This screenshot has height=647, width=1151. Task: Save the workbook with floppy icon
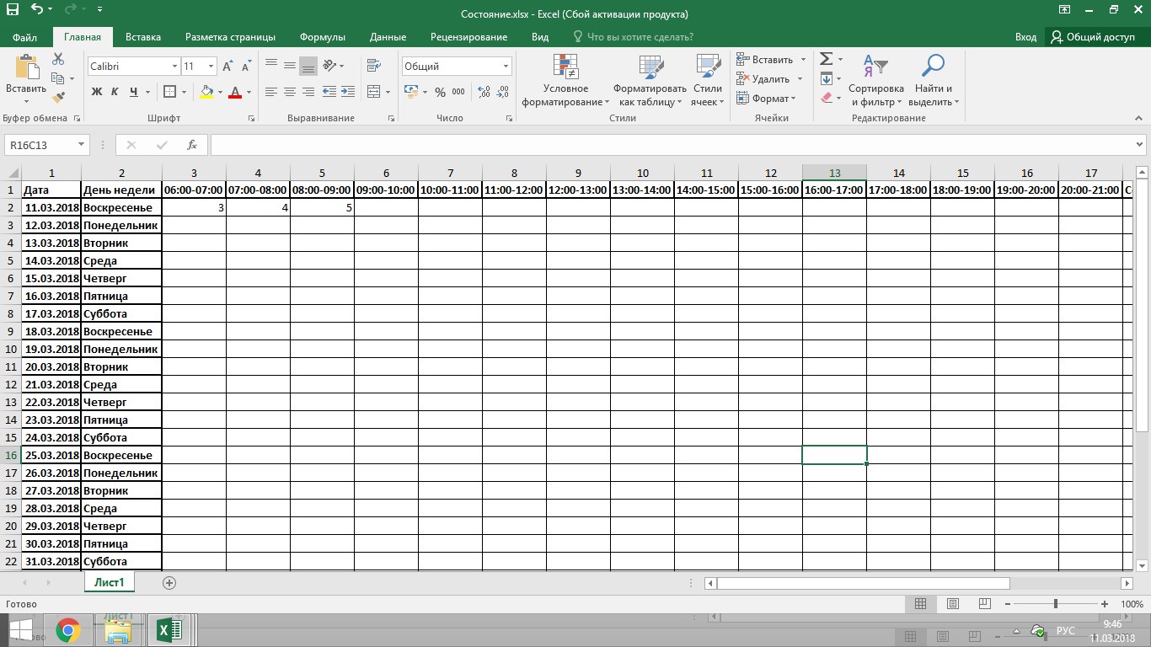(12, 11)
